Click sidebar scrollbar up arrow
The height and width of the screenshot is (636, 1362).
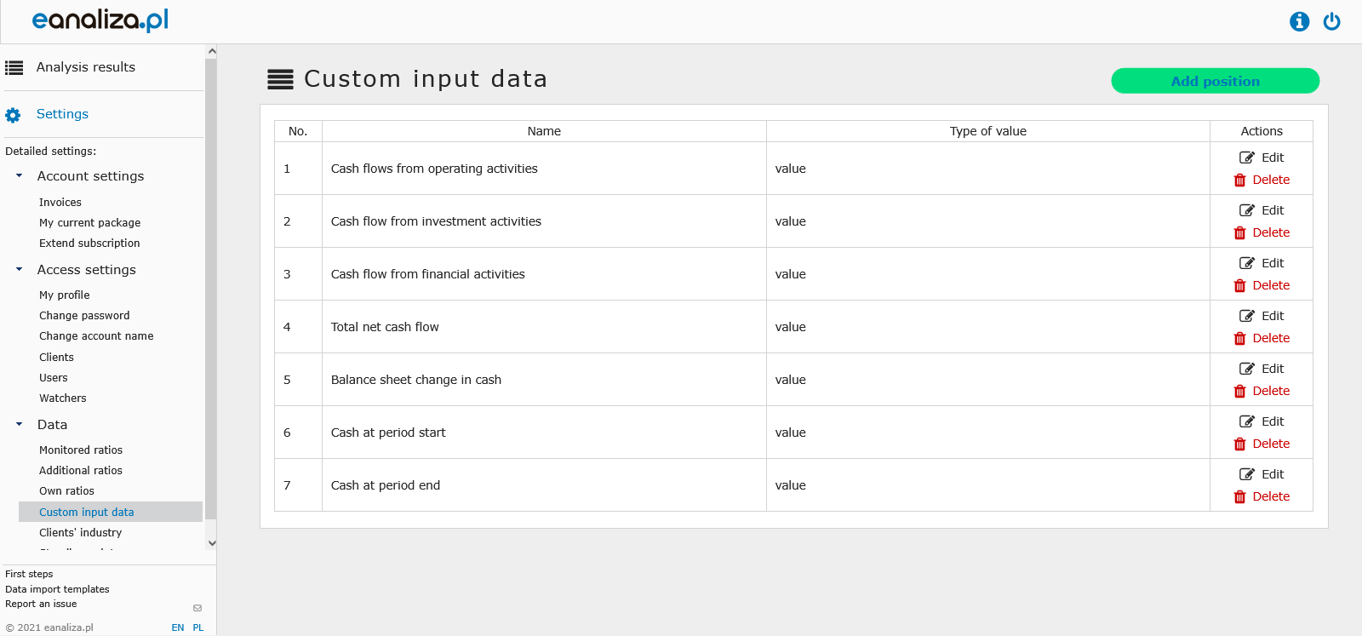tap(212, 51)
